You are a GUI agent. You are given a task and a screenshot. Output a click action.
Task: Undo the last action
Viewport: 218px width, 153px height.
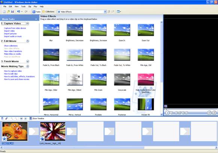19,12
